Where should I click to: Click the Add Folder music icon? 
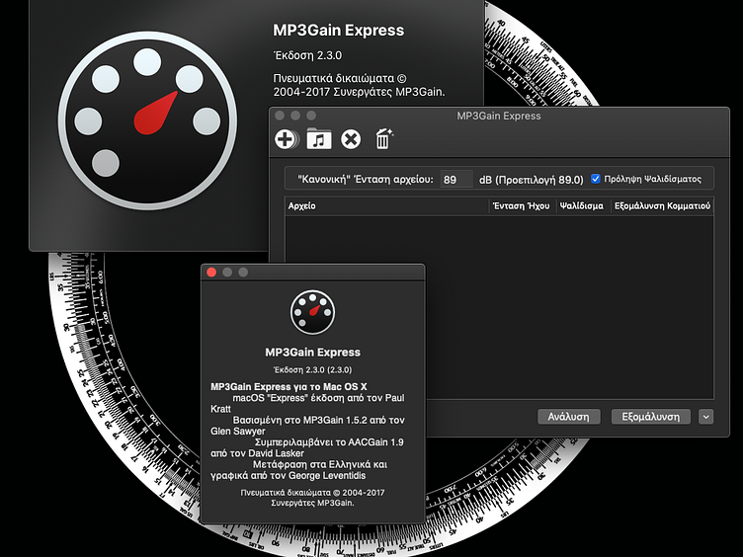[319, 139]
